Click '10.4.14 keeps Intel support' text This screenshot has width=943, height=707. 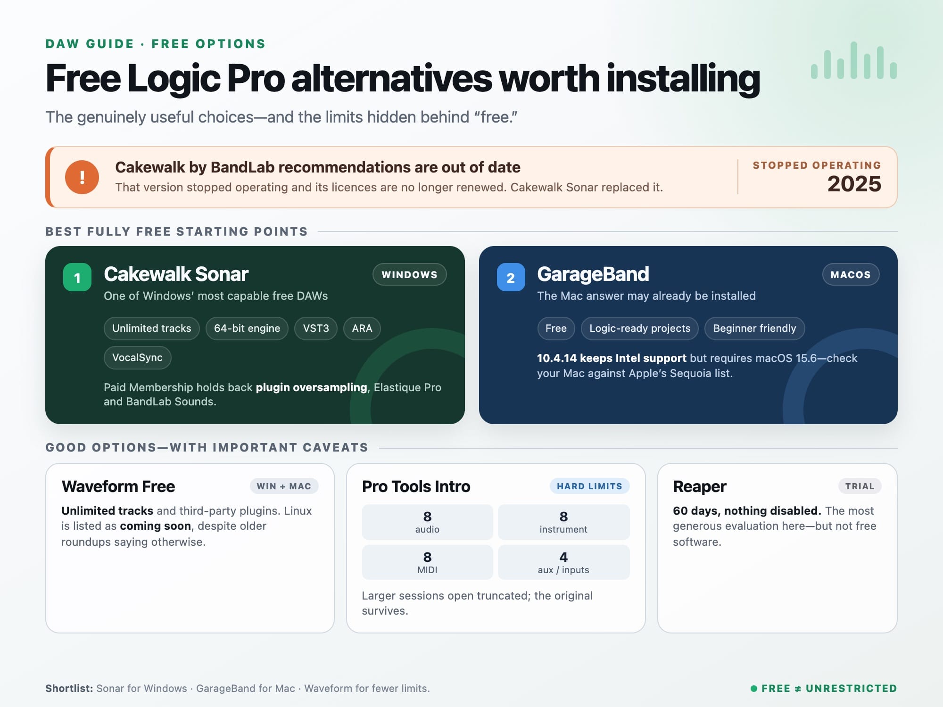(x=612, y=358)
